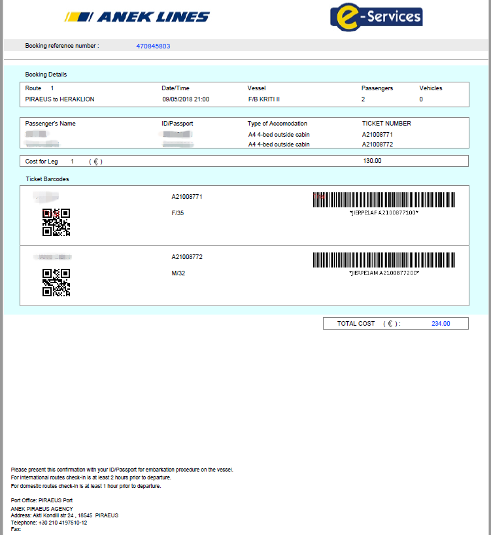Click the departure date 09/05/2018 21:00
This screenshot has height=535, width=491.
click(x=186, y=99)
